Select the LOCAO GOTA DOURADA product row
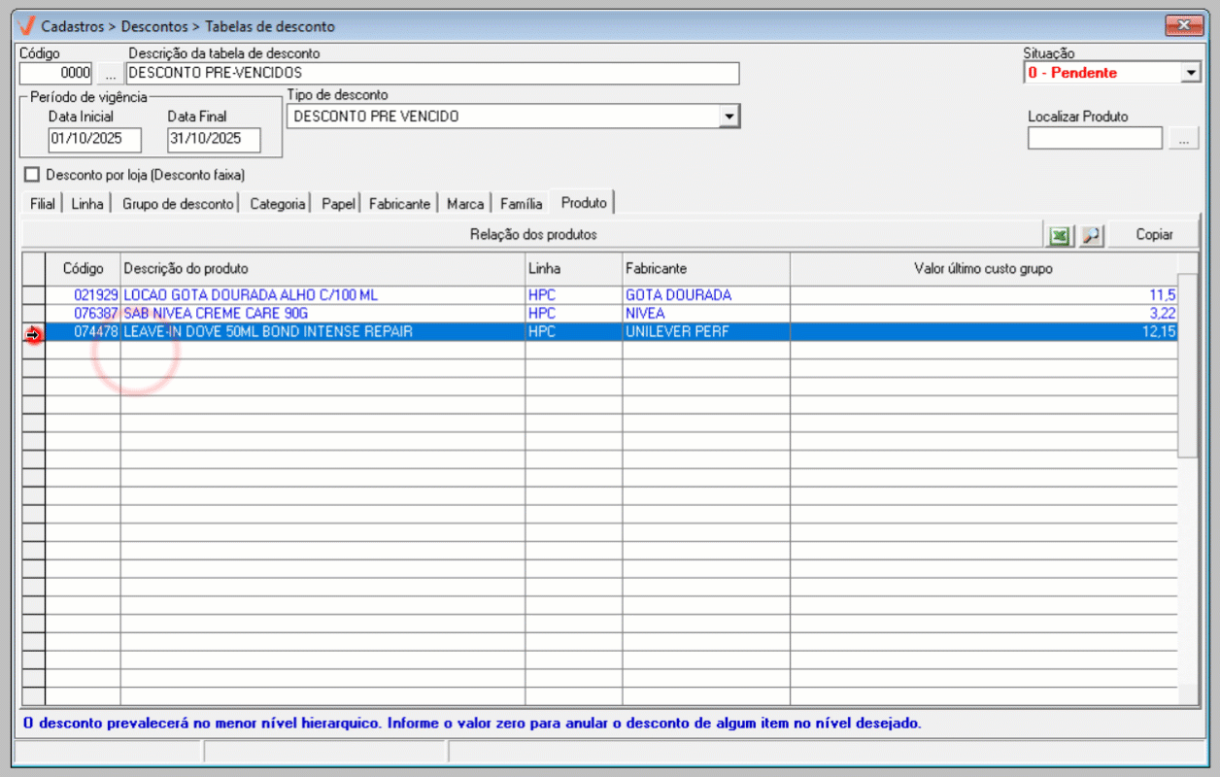The image size is (1220, 777). (321, 295)
